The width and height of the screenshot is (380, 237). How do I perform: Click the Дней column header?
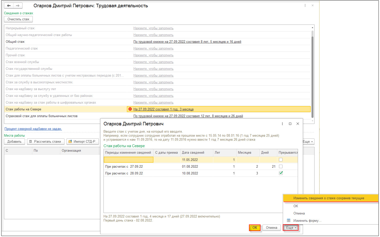[x=268, y=152]
